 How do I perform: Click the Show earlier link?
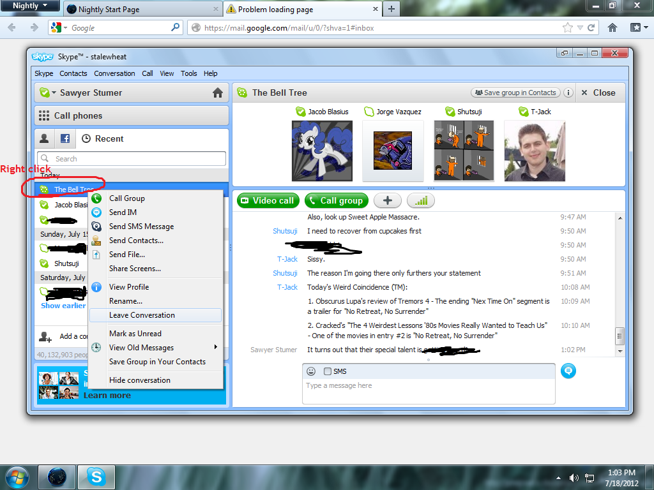click(63, 306)
